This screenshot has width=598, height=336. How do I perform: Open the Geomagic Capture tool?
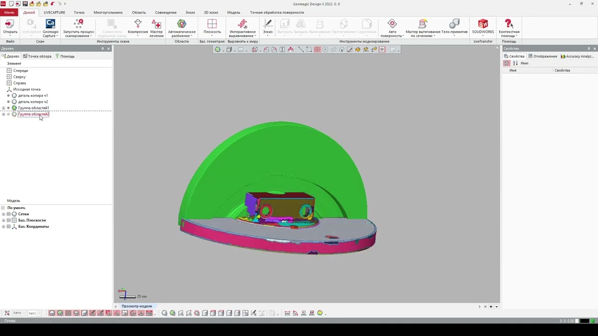(50, 28)
